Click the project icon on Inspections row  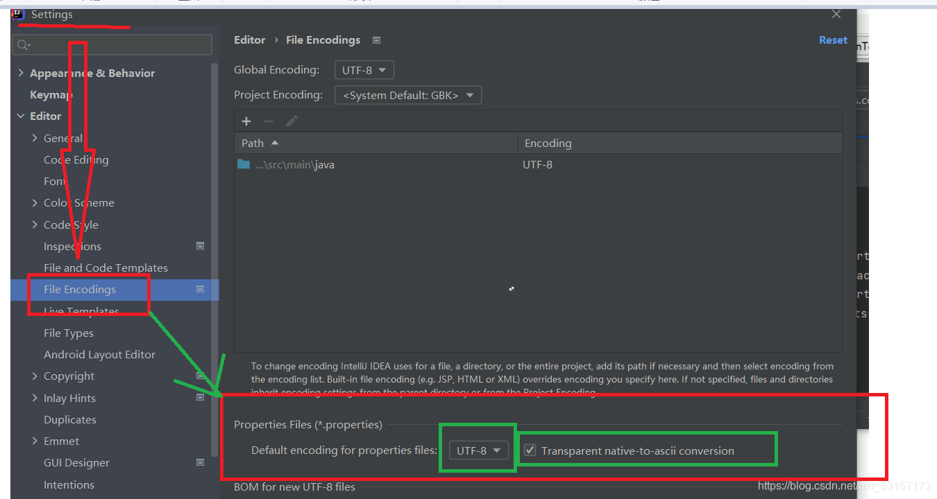point(200,246)
